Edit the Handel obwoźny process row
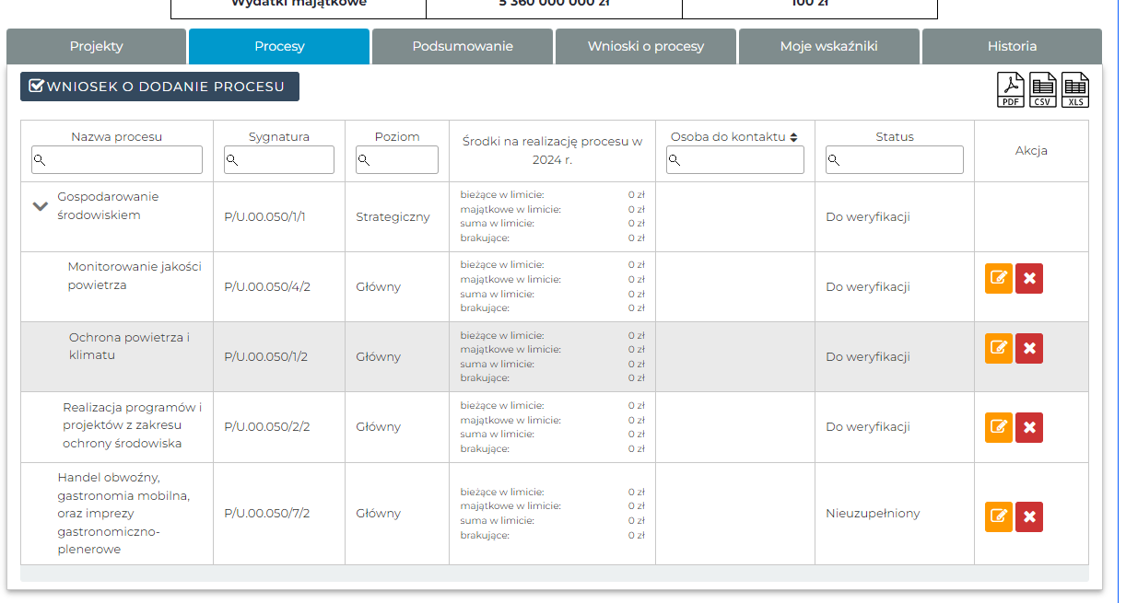The height and width of the screenshot is (603, 1126). (x=998, y=516)
